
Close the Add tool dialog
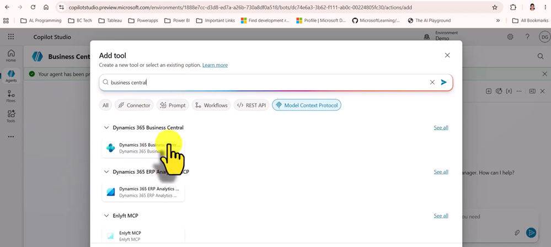click(x=447, y=55)
